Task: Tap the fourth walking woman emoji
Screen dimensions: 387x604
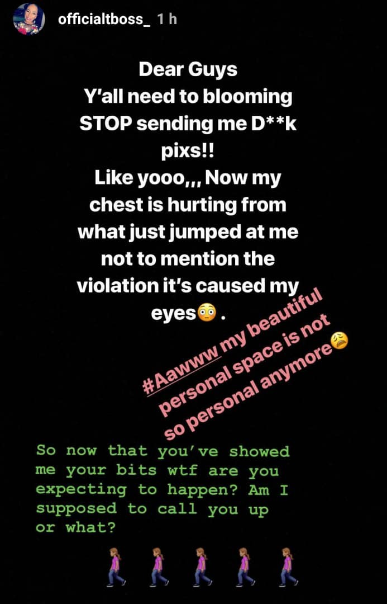Action: (245, 567)
